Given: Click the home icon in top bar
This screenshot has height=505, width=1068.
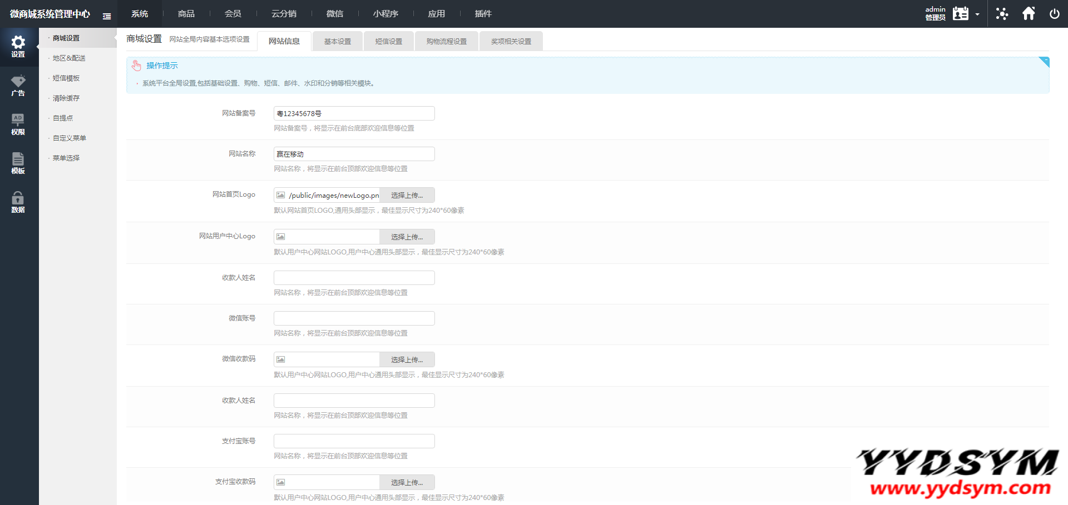Looking at the screenshot, I should pyautogui.click(x=1029, y=14).
